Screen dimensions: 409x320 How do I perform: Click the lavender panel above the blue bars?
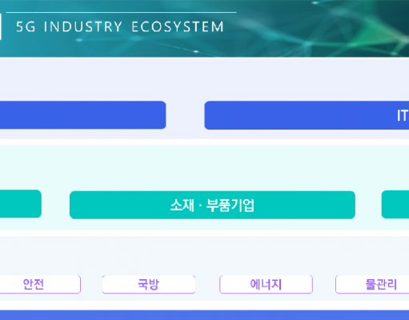point(204,78)
